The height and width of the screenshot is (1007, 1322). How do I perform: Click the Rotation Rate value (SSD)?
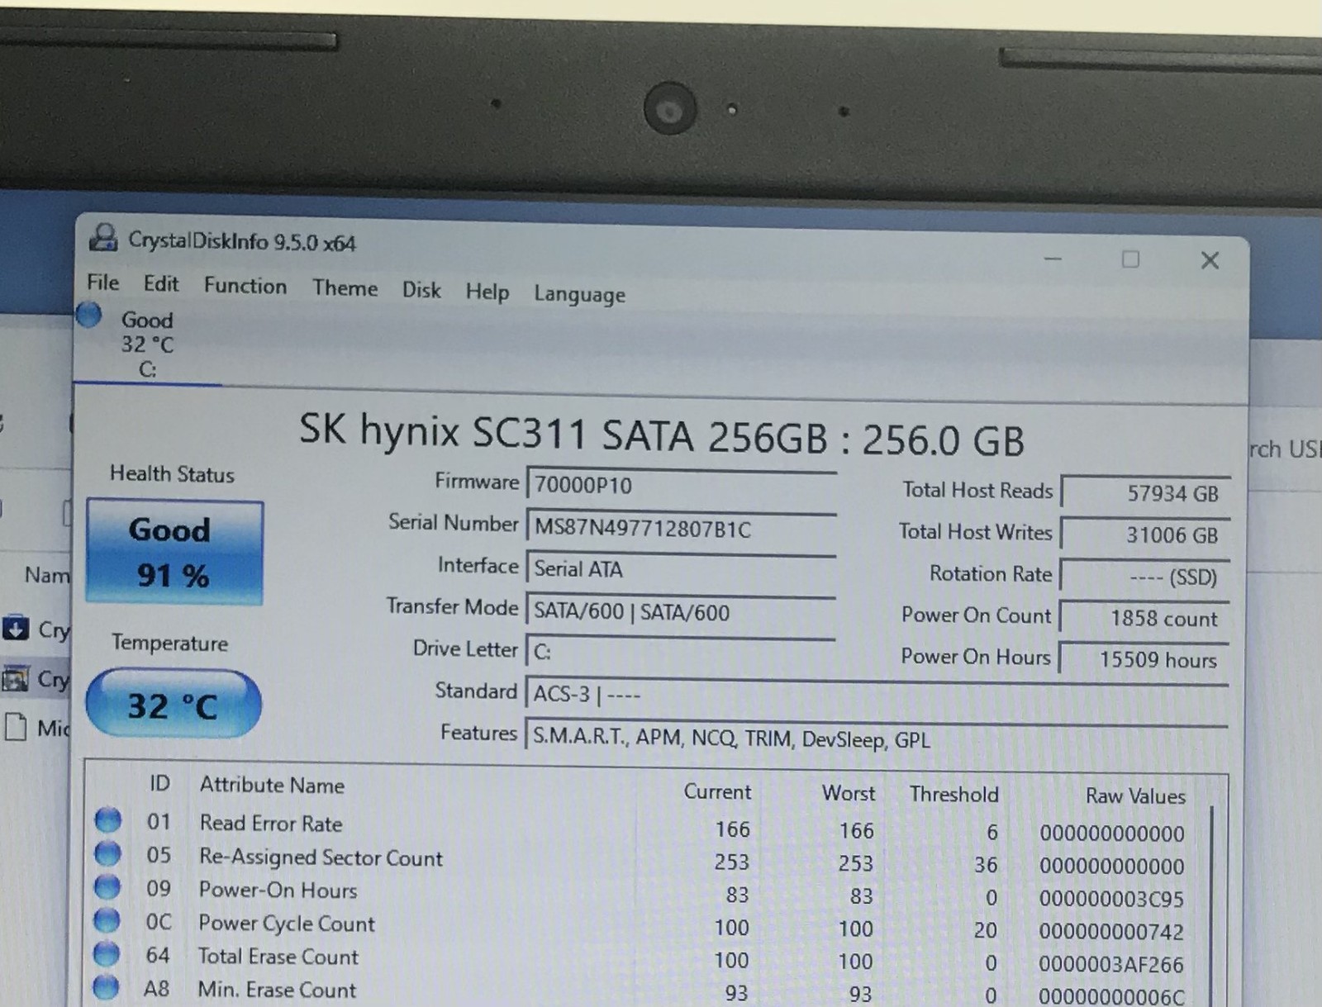(x=1145, y=576)
